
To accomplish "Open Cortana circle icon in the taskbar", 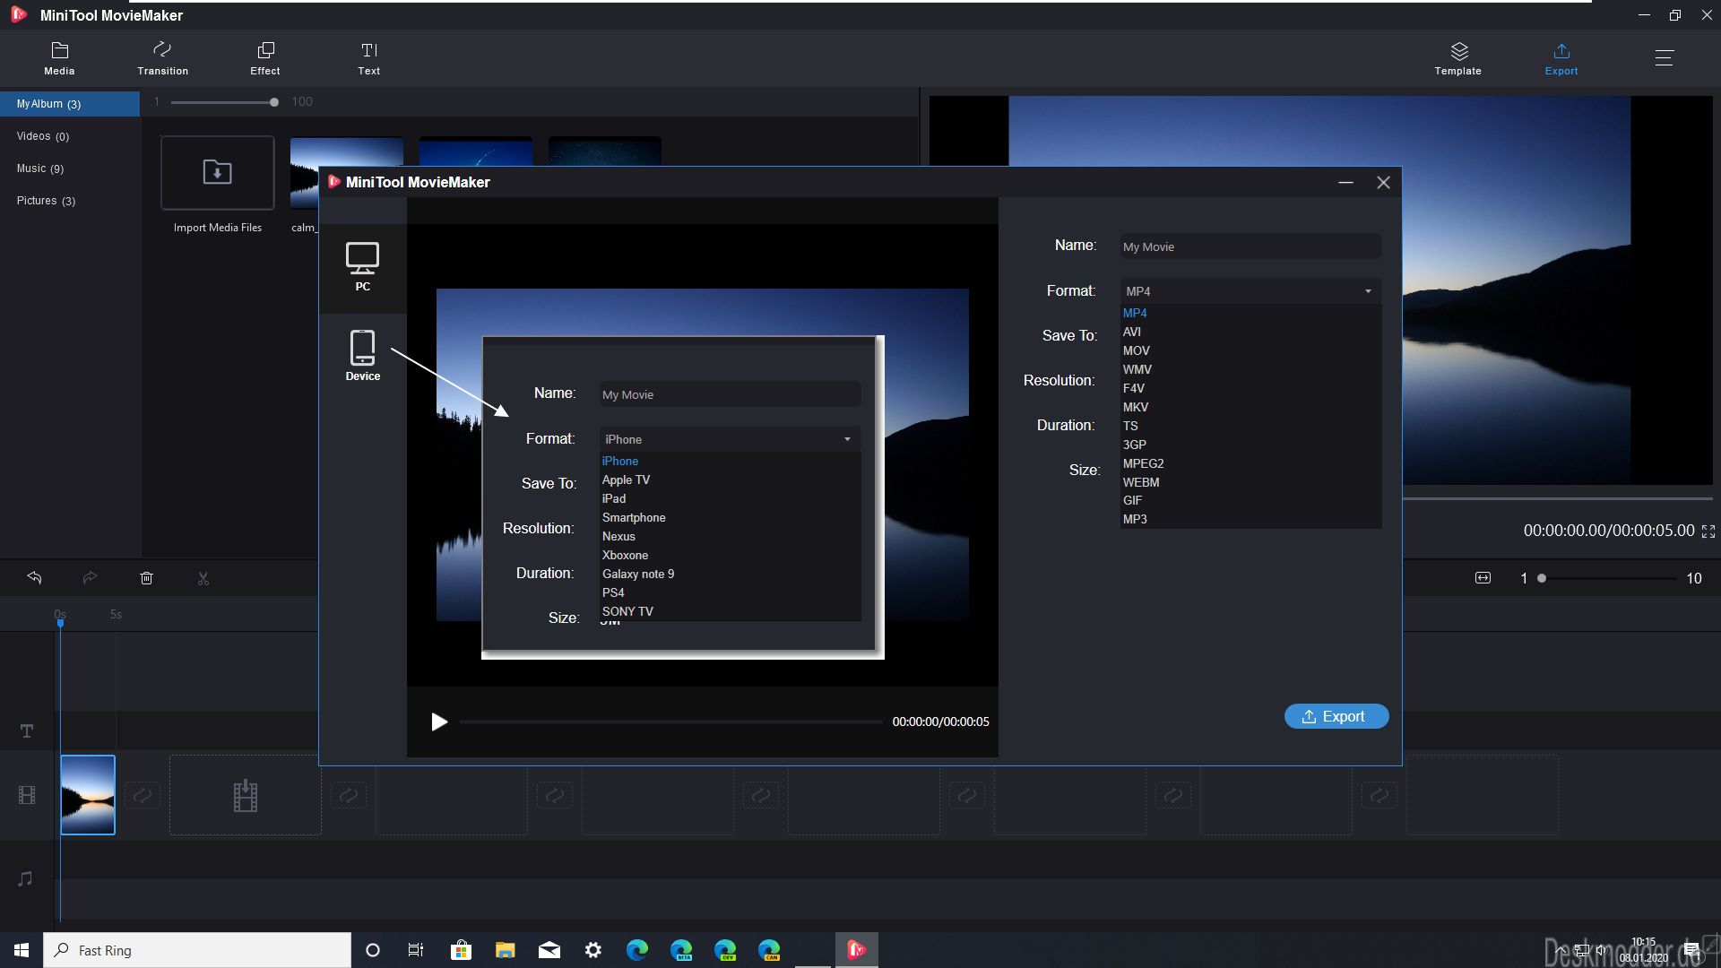I will point(373,950).
